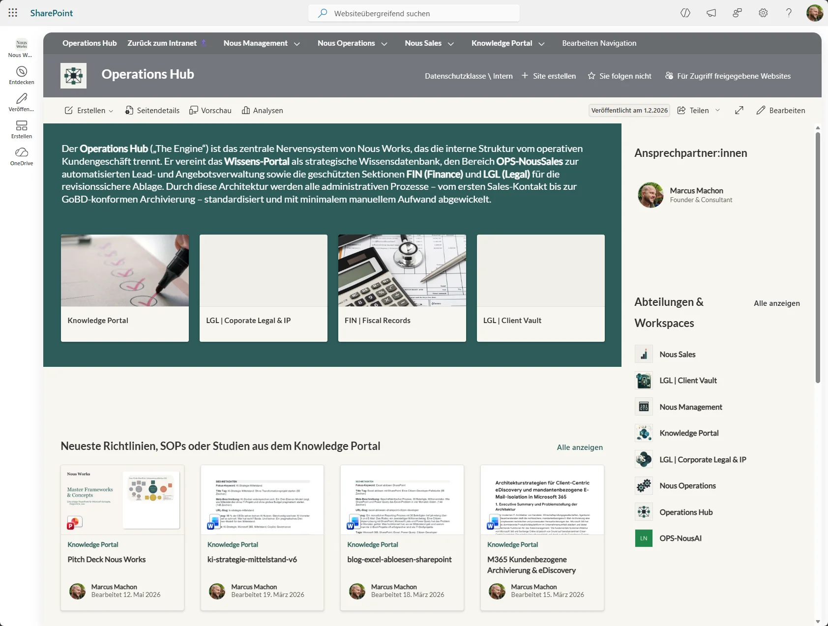Open the LGL | Coporate Legal & IP card

[x=264, y=288]
